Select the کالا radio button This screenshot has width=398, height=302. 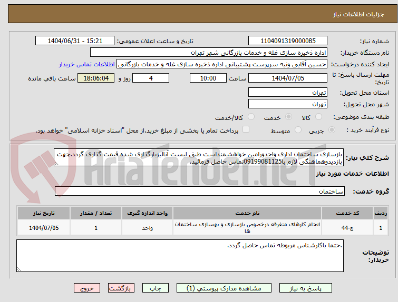pos(318,117)
